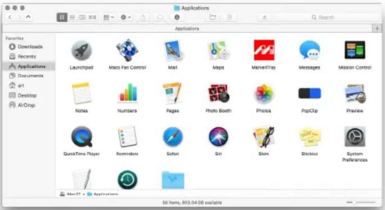Click the delete toolbar button

230,17
